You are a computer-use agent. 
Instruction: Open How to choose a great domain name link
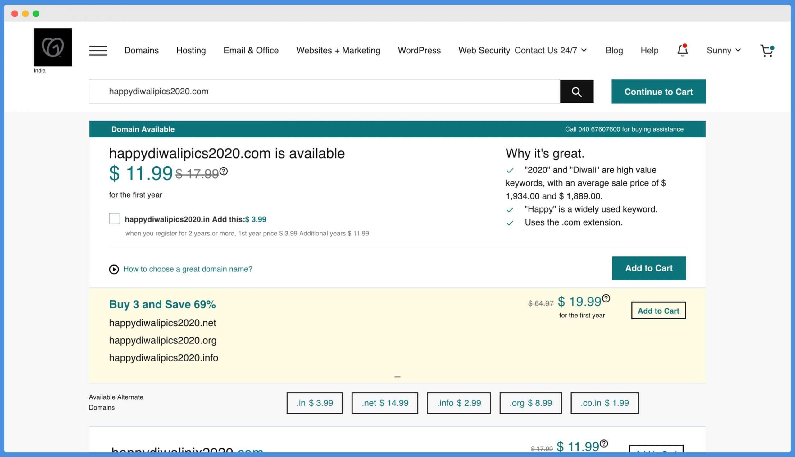point(188,269)
